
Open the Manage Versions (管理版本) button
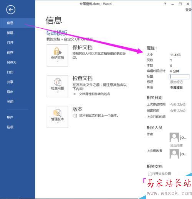[x=58, y=117]
